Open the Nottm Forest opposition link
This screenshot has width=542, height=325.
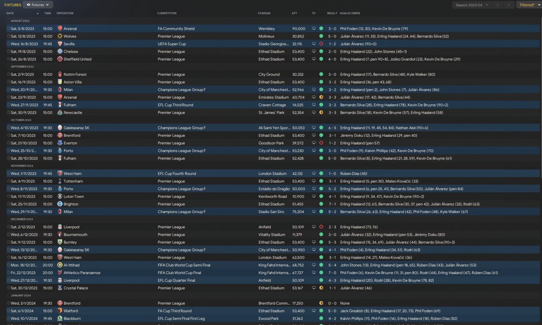point(75,75)
